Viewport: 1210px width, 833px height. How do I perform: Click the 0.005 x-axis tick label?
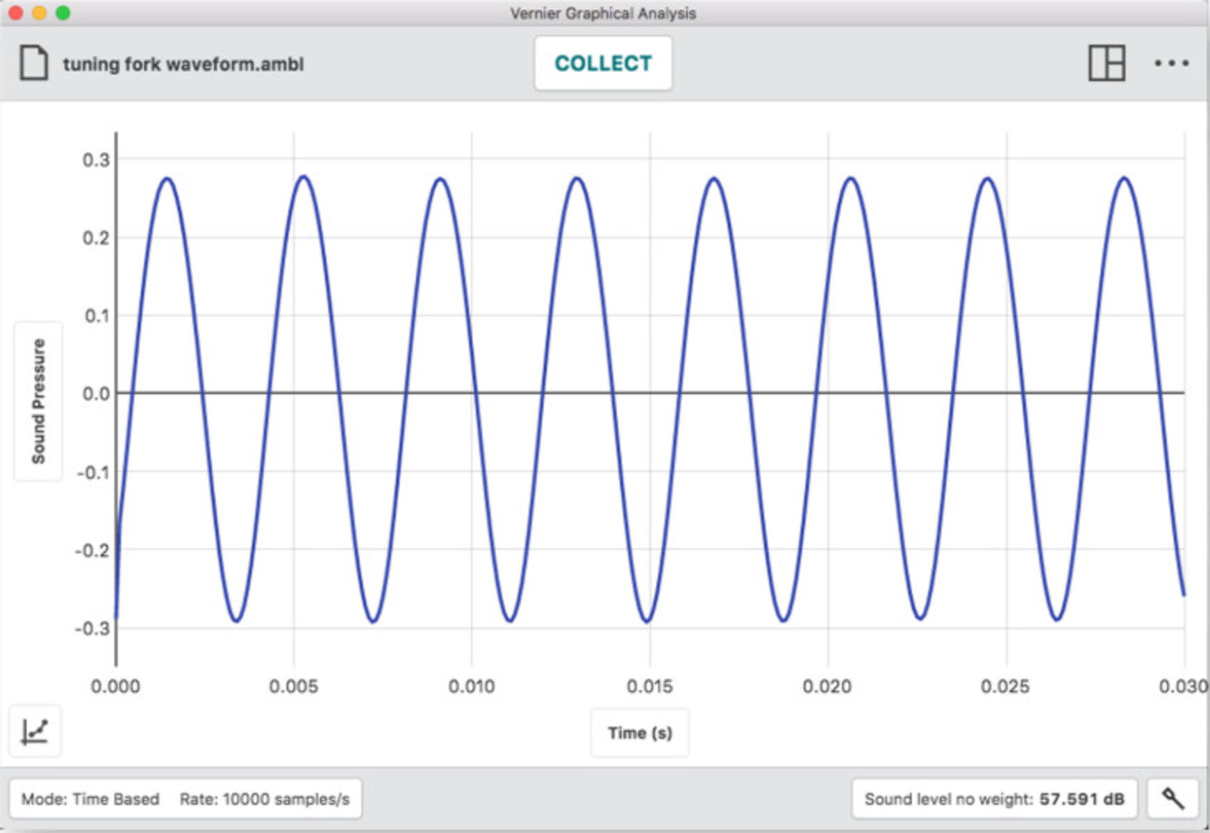click(x=294, y=687)
